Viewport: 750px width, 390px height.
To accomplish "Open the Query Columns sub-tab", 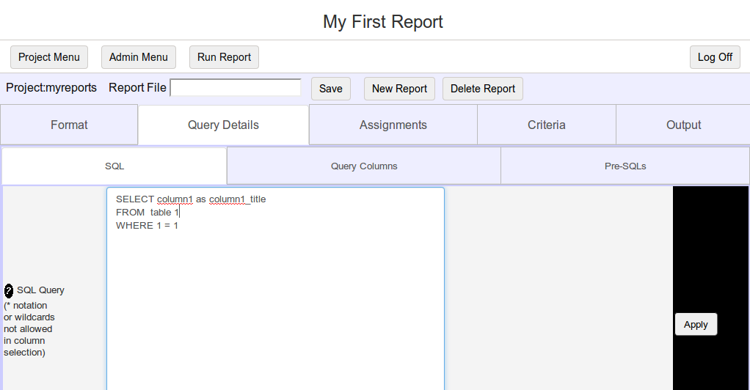I will (x=364, y=166).
